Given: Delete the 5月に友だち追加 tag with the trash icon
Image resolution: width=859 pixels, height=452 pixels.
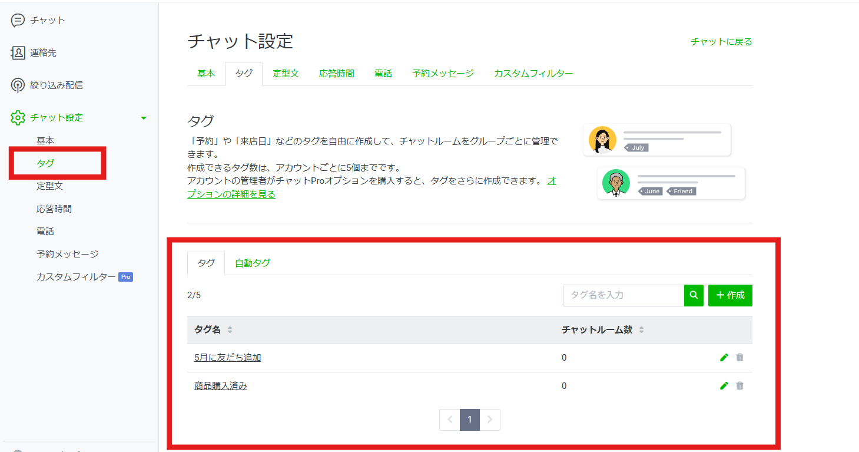Looking at the screenshot, I should pyautogui.click(x=740, y=358).
